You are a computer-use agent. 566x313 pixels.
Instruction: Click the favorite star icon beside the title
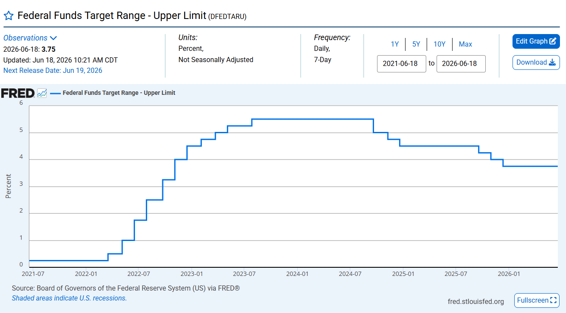9,16
